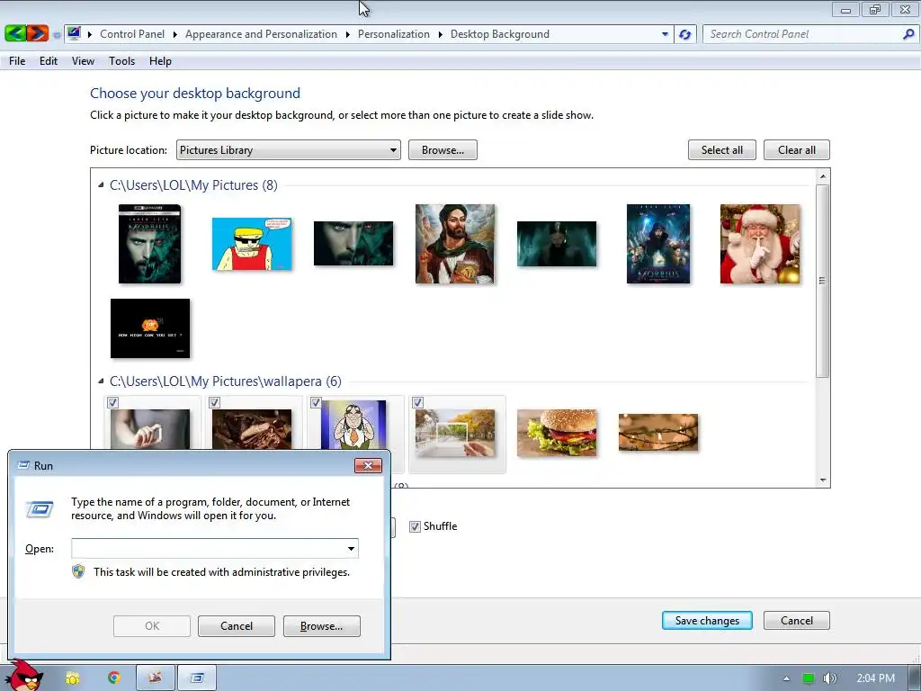Open the address bar history dropdown

coord(665,34)
